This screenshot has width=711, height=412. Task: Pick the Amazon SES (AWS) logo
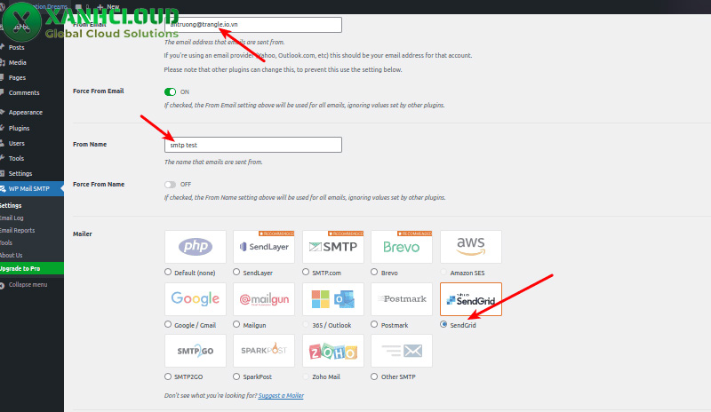click(x=470, y=247)
